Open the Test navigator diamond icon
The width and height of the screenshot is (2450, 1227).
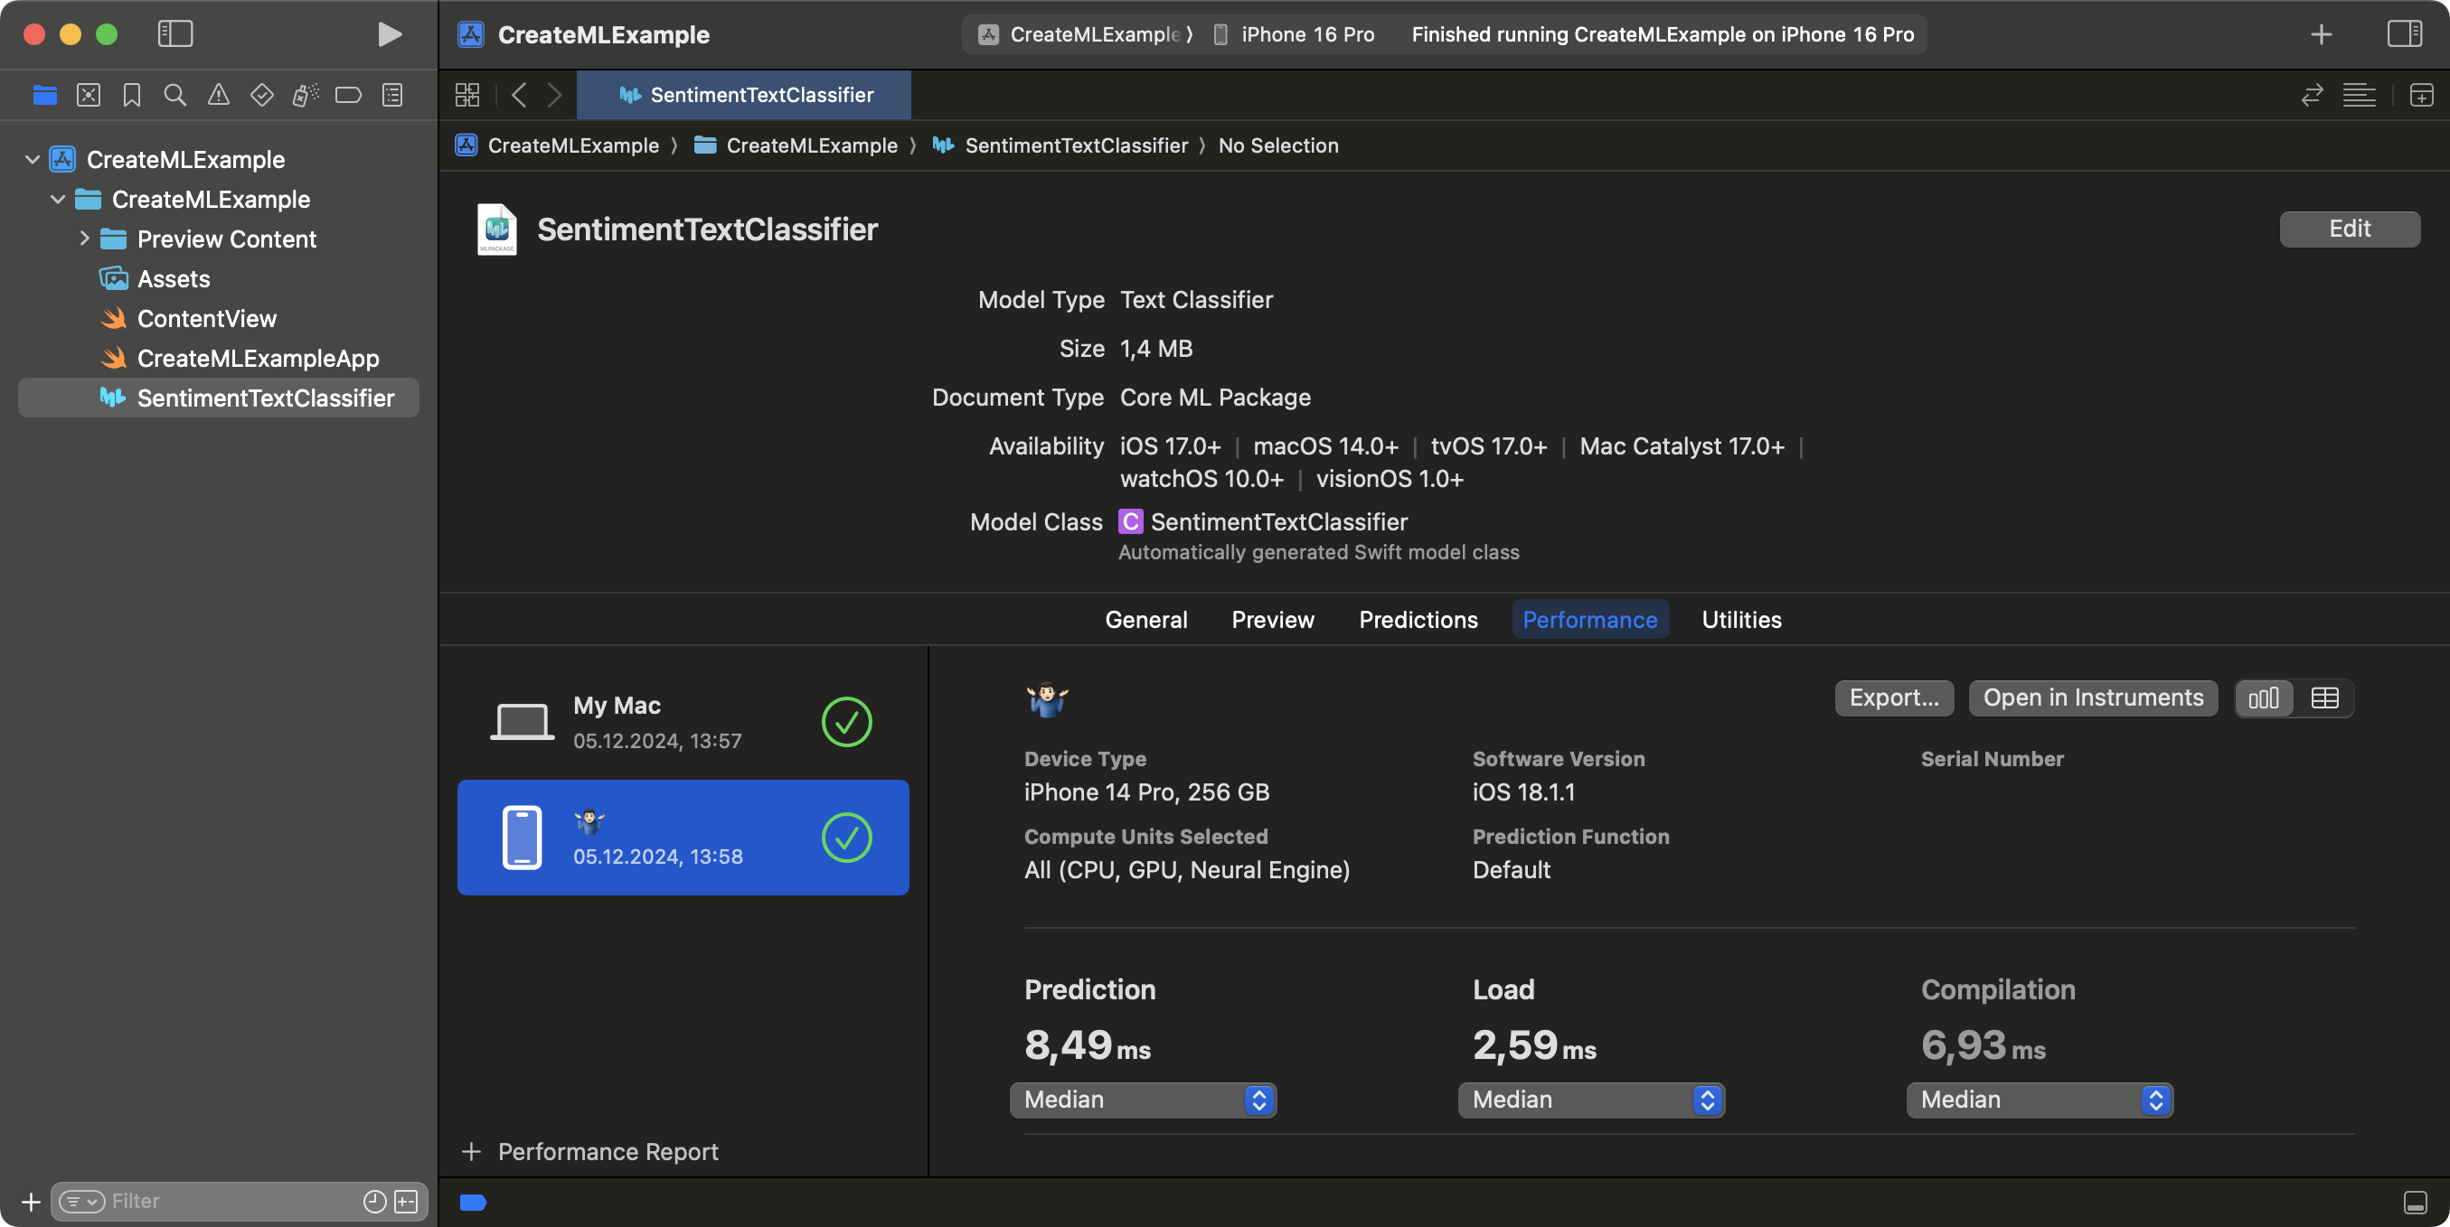[261, 95]
